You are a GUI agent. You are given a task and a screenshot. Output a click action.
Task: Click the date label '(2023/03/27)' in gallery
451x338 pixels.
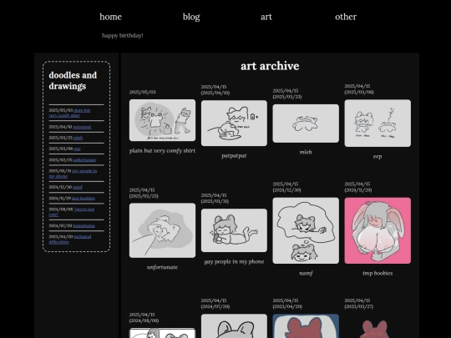359,306
